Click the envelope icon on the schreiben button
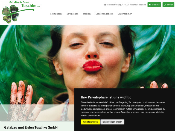 pos(150,5)
